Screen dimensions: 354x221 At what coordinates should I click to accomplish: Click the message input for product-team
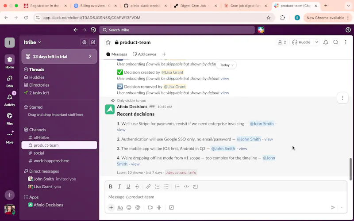click(x=226, y=197)
